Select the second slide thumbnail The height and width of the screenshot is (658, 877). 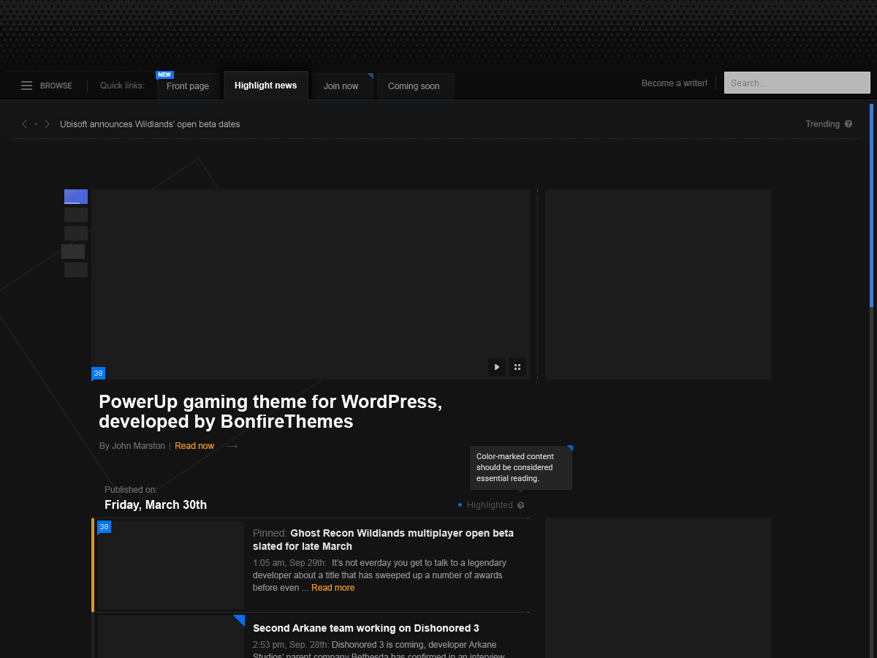pyautogui.click(x=76, y=215)
